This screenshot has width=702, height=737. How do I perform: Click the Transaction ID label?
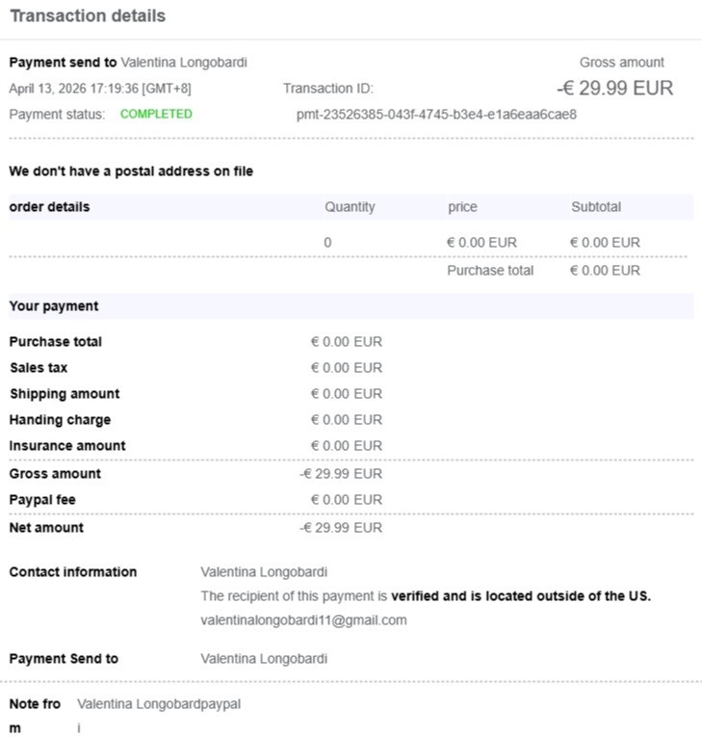pos(327,89)
